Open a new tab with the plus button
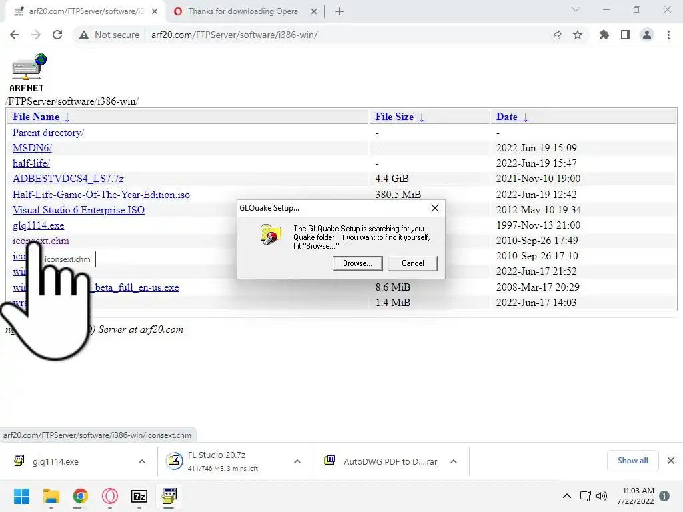683x512 pixels. (x=339, y=11)
